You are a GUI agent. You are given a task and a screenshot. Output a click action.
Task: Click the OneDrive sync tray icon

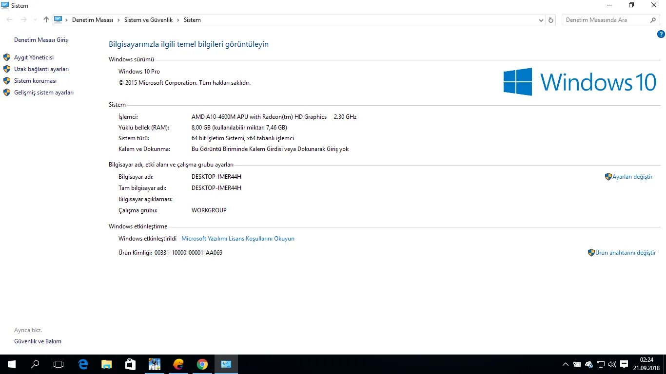tap(589, 364)
